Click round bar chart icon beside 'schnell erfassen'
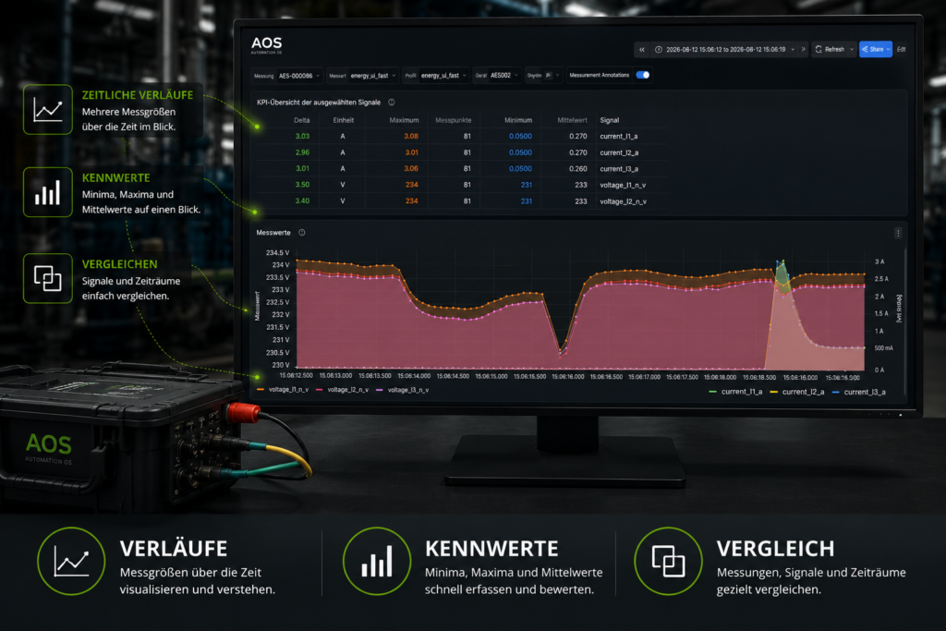 tap(377, 561)
